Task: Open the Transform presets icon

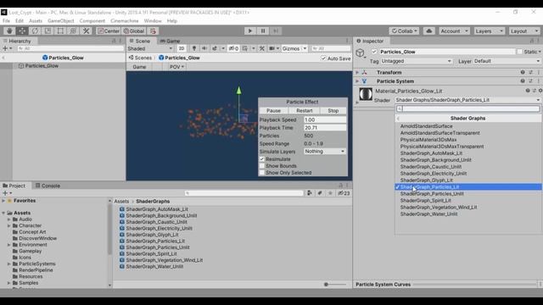Action: coord(530,72)
